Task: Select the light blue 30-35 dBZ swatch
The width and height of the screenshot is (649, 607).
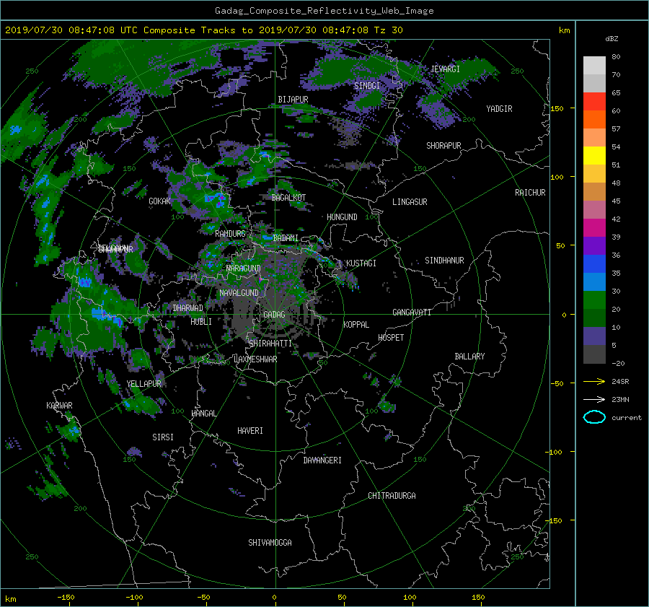Action: 594,282
